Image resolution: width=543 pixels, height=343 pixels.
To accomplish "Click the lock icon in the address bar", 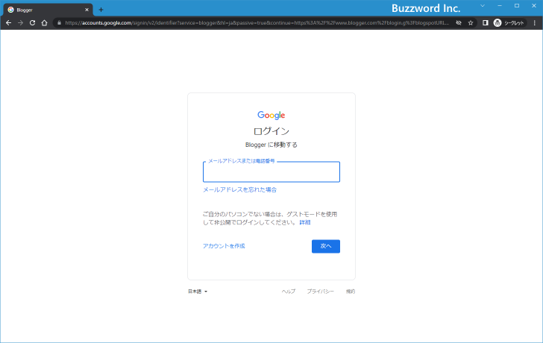I will pos(59,23).
